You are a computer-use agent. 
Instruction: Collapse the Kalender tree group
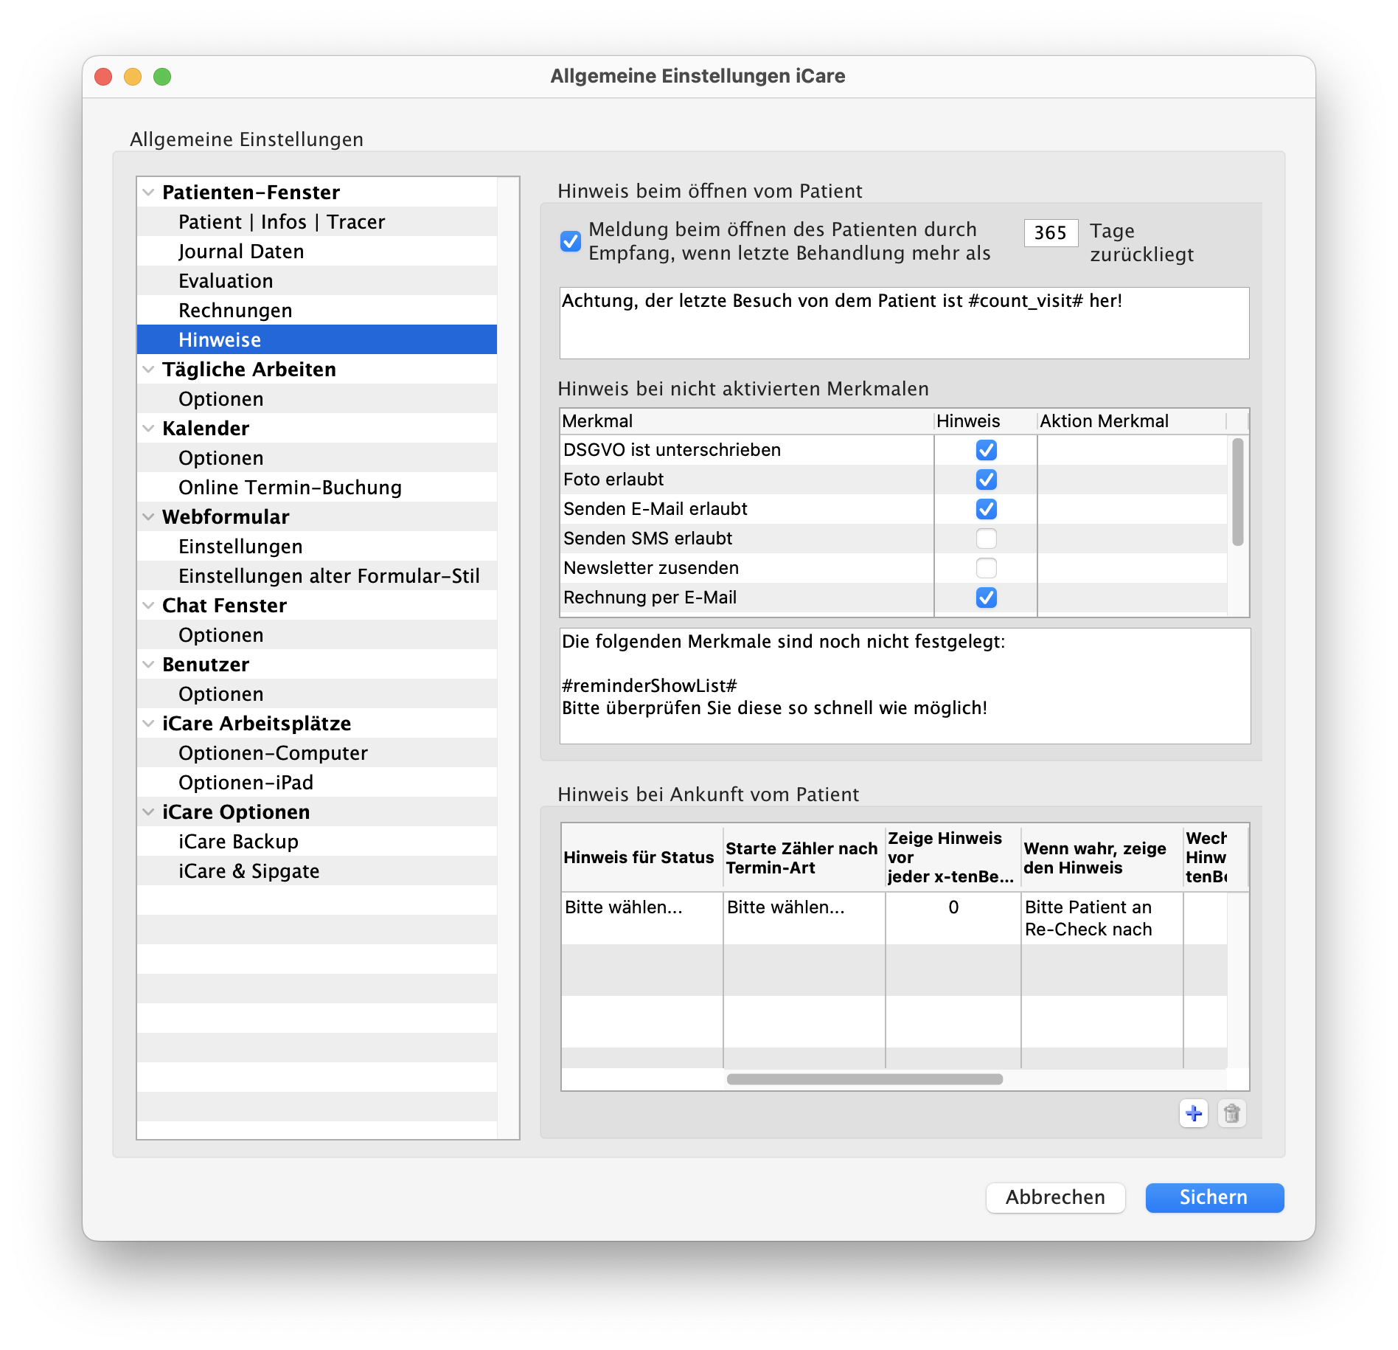pos(148,429)
